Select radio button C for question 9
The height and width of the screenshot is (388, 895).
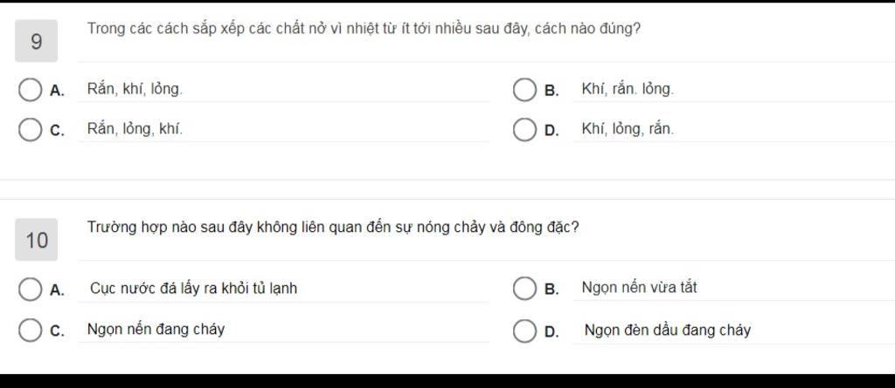pos(29,130)
